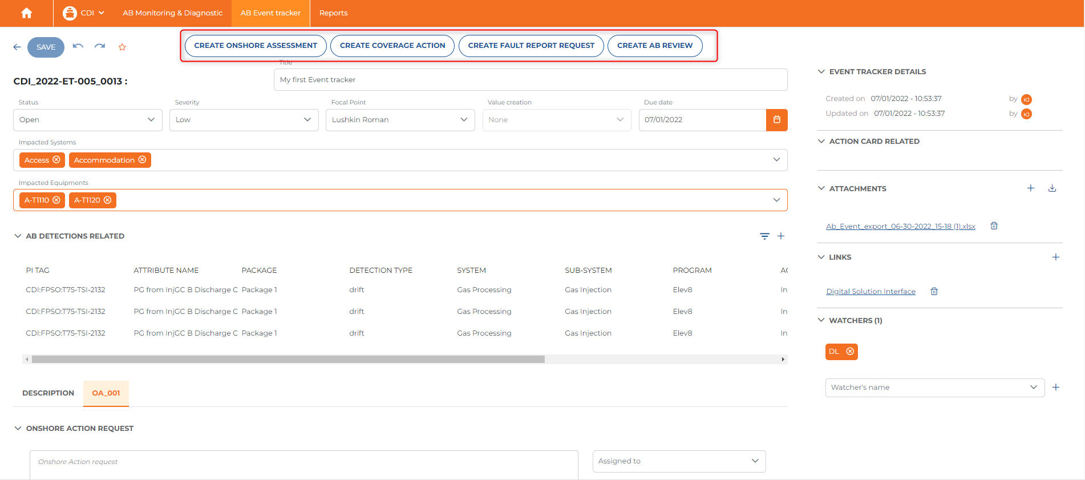Open the Severity dropdown

(x=244, y=120)
